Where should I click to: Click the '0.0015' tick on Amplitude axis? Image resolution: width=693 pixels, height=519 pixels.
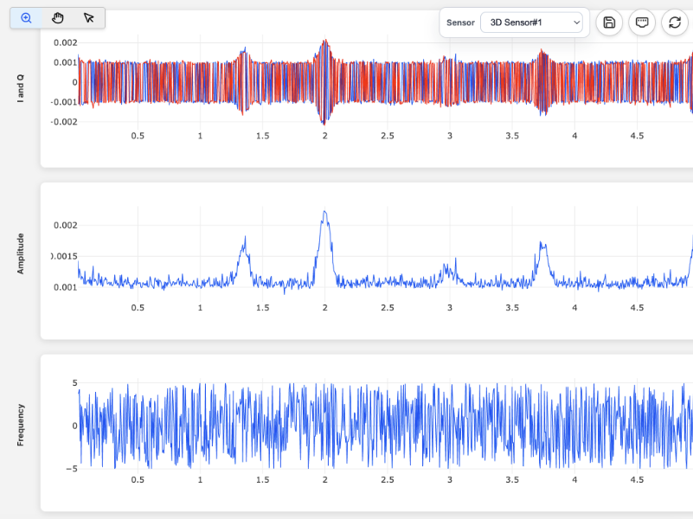point(65,256)
